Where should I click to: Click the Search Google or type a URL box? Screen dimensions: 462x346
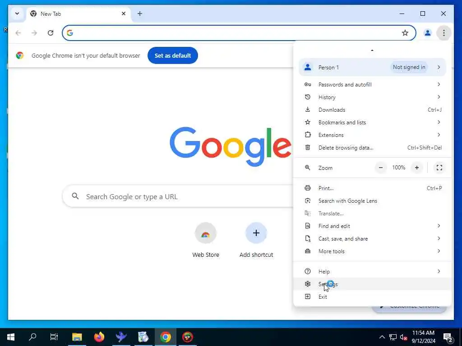pos(178,196)
